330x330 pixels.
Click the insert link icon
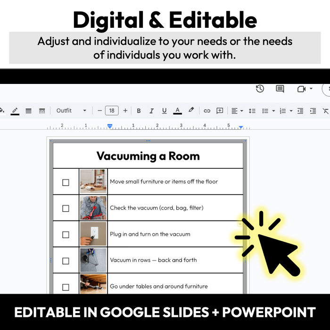(x=207, y=111)
